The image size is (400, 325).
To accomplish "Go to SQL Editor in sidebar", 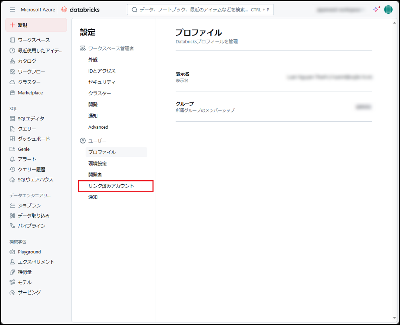I will pos(31,119).
